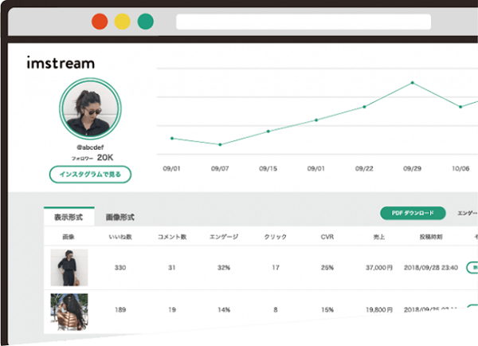The image size is (478, 346).
Task: Select the chart point above 10/06
Action: [460, 107]
